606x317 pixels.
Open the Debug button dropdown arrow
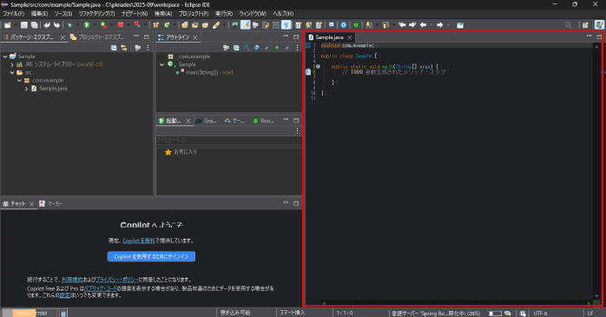tap(77, 25)
